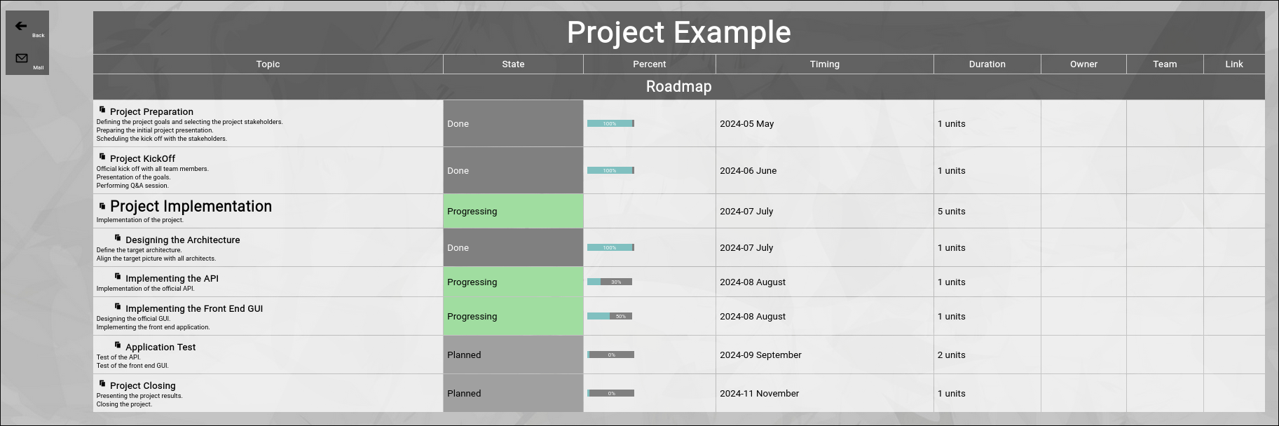1279x426 pixels.
Task: Select the State column header
Action: pyautogui.click(x=513, y=64)
